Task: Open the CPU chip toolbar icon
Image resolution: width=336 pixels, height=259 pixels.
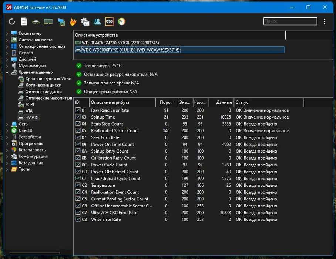Action: point(36,21)
